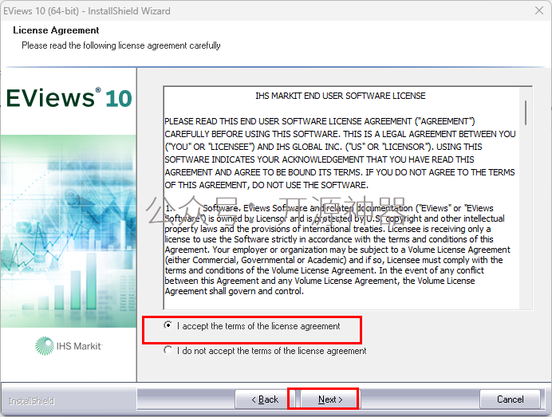Click the line "Agreement shall govern and control."
The height and width of the screenshot is (417, 552).
click(x=234, y=291)
